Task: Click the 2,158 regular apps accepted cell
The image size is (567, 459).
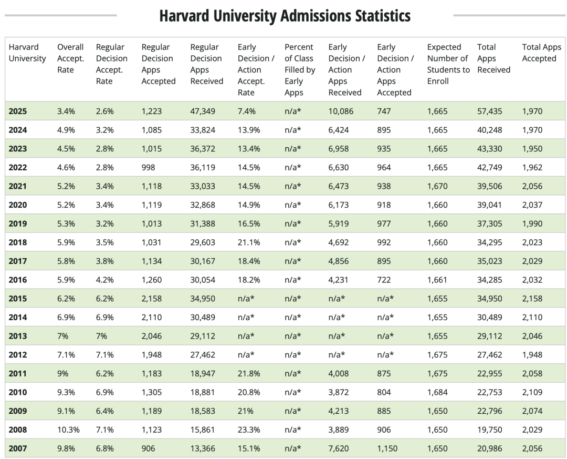Action: tap(152, 299)
